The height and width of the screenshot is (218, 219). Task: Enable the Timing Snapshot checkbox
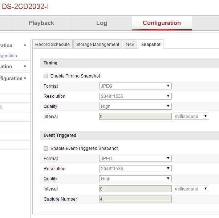(x=46, y=76)
